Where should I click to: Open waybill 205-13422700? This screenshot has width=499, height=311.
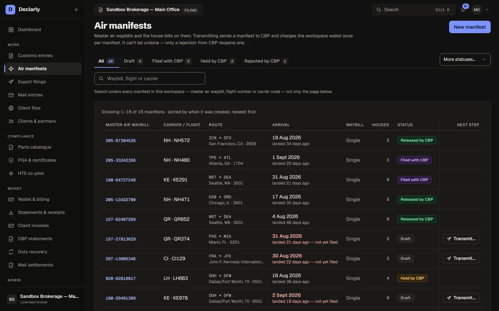click(121, 200)
